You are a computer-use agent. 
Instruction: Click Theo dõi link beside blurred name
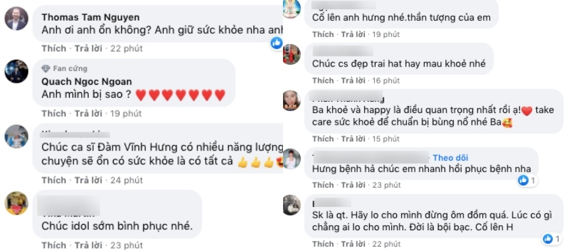point(450,158)
